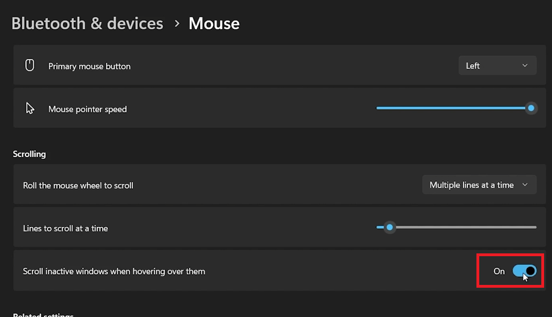Screen dimensions: 552x317
Task: Select the Roll the mouse wheel to scroll row
Action: point(226,185)
